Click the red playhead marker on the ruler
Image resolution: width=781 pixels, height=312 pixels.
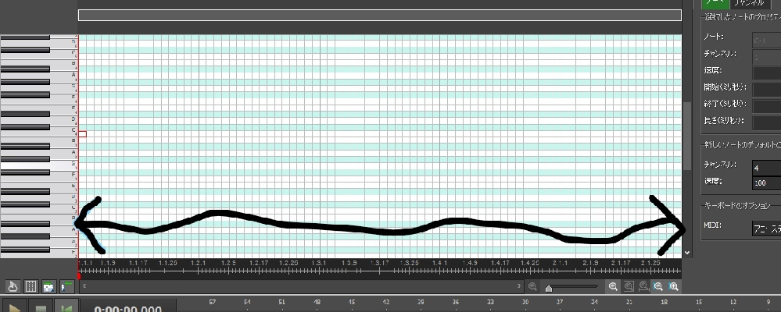pos(78,275)
